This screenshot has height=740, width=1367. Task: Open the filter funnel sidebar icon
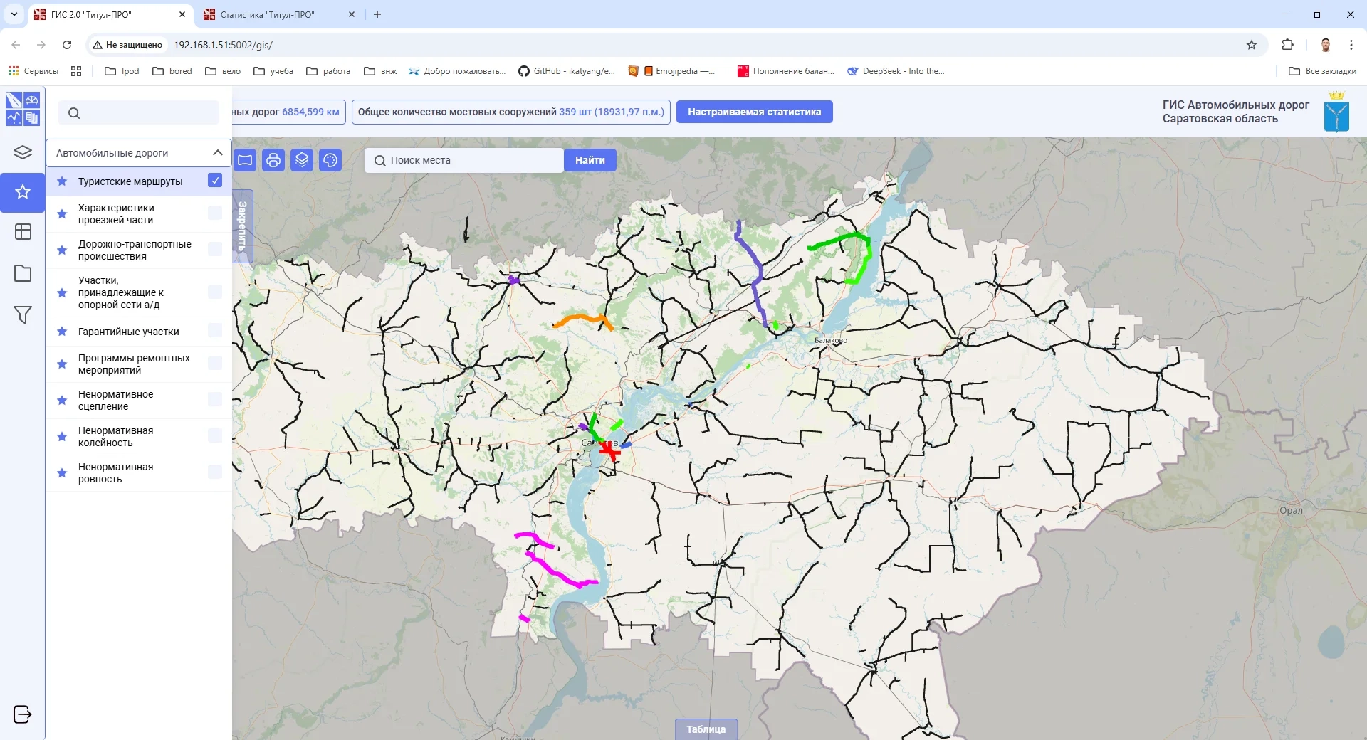[x=23, y=314]
